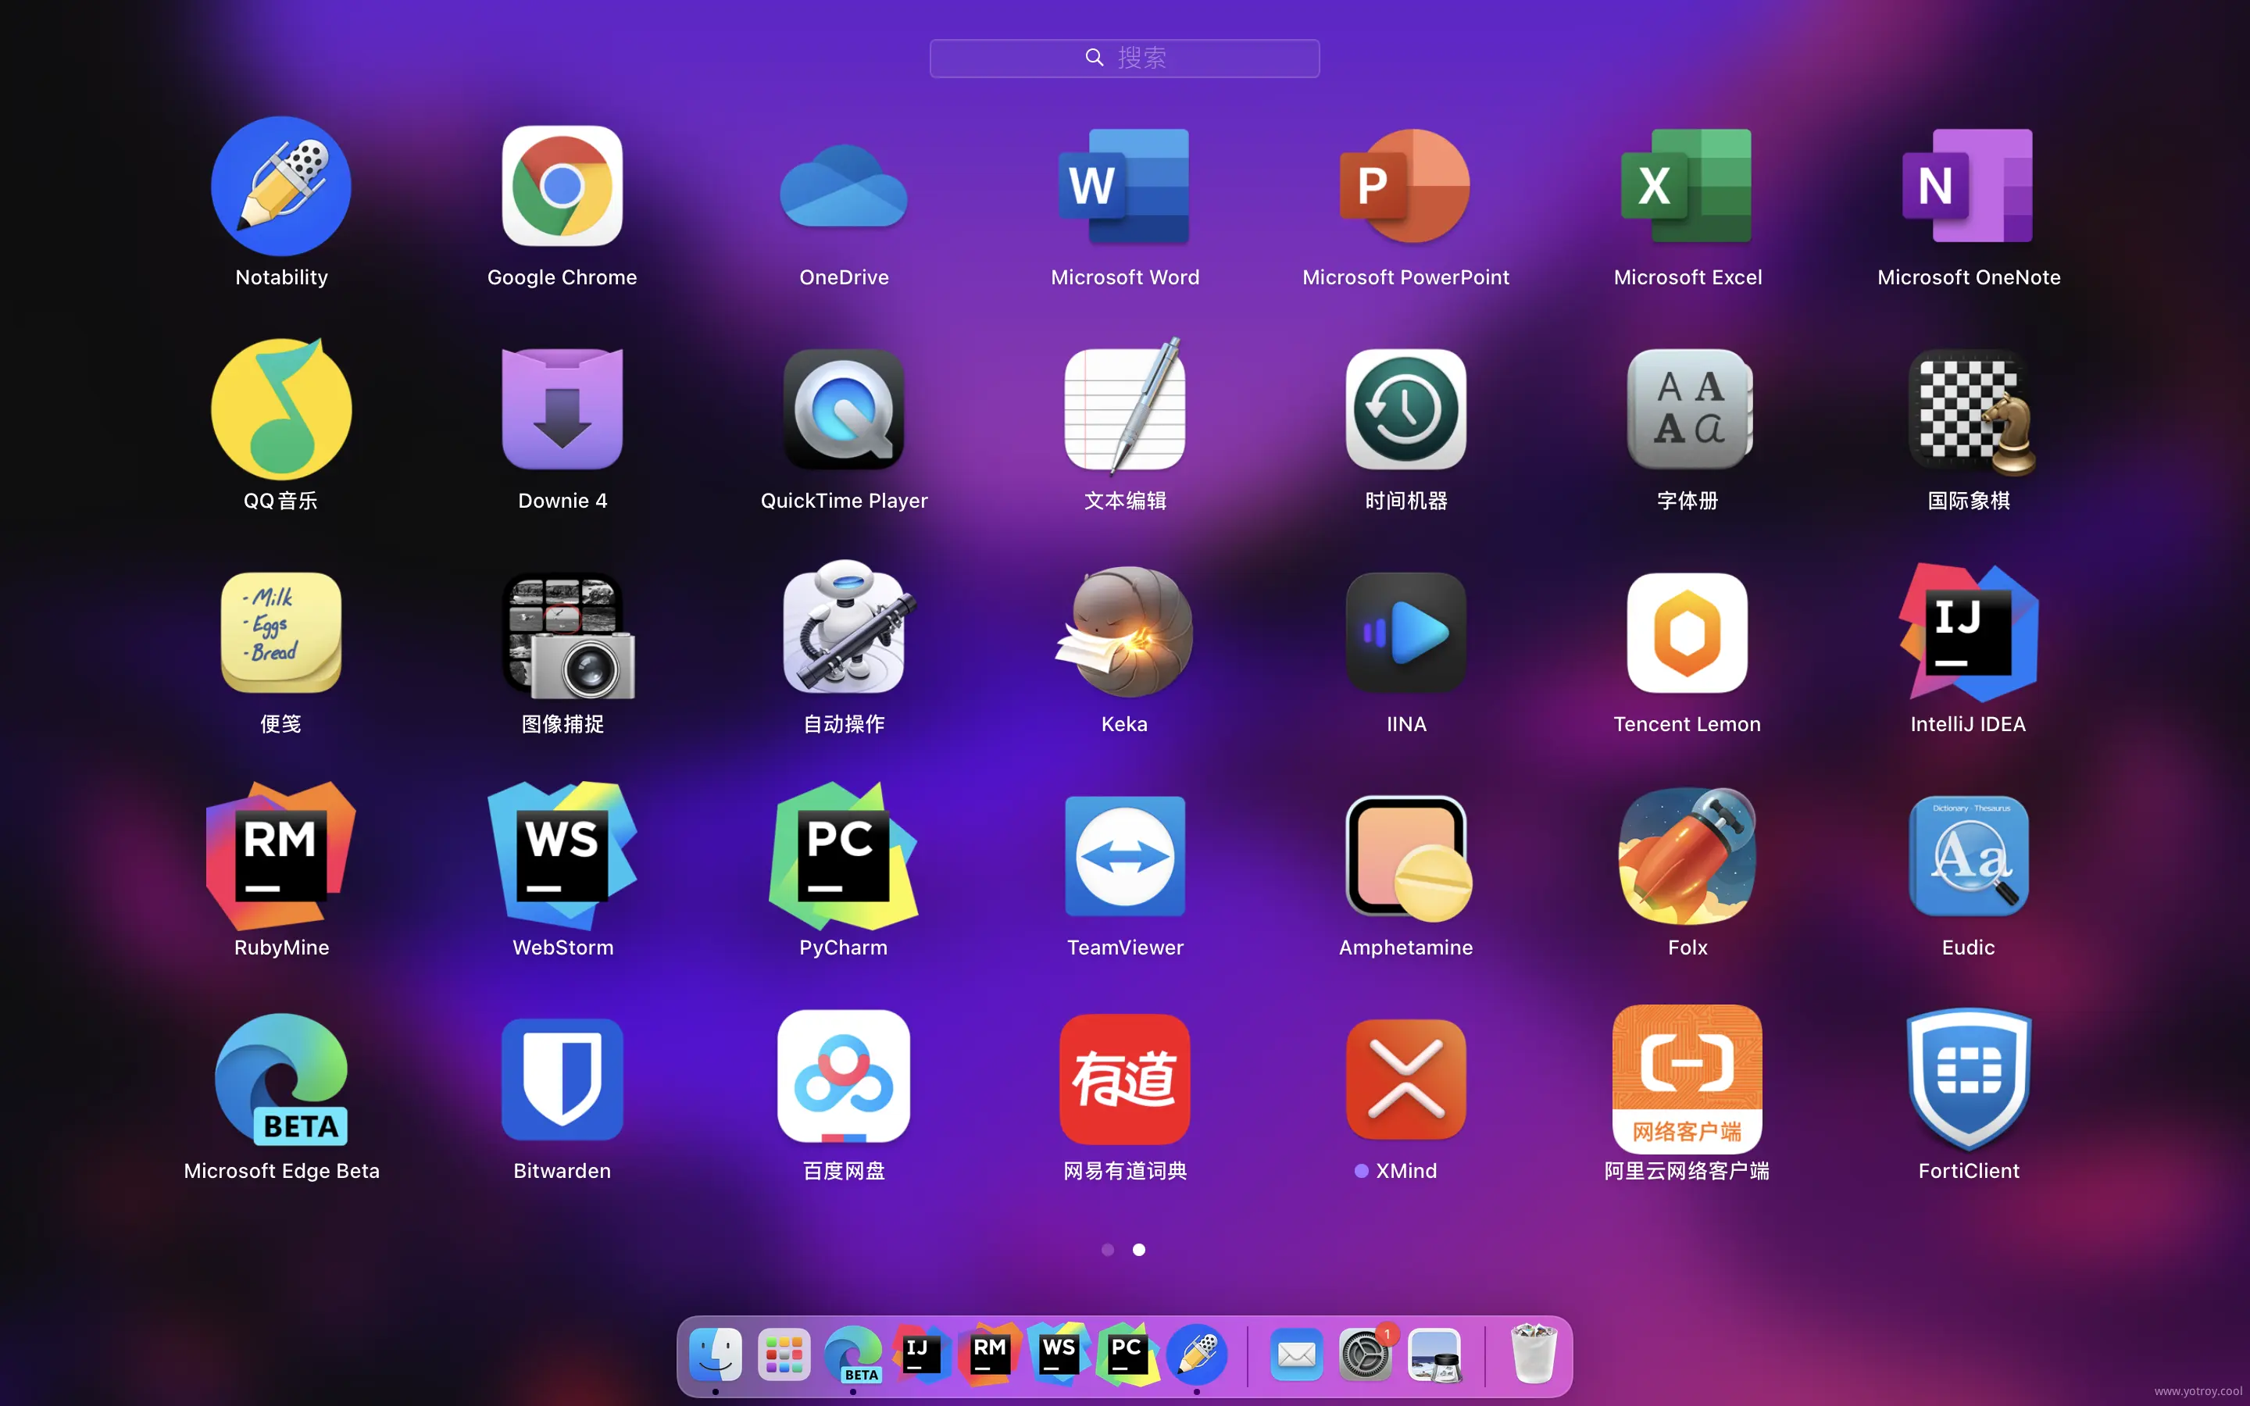Screen dimensions: 2250x1406
Task: Launch 阿里云网络客户端
Action: (x=1687, y=1079)
